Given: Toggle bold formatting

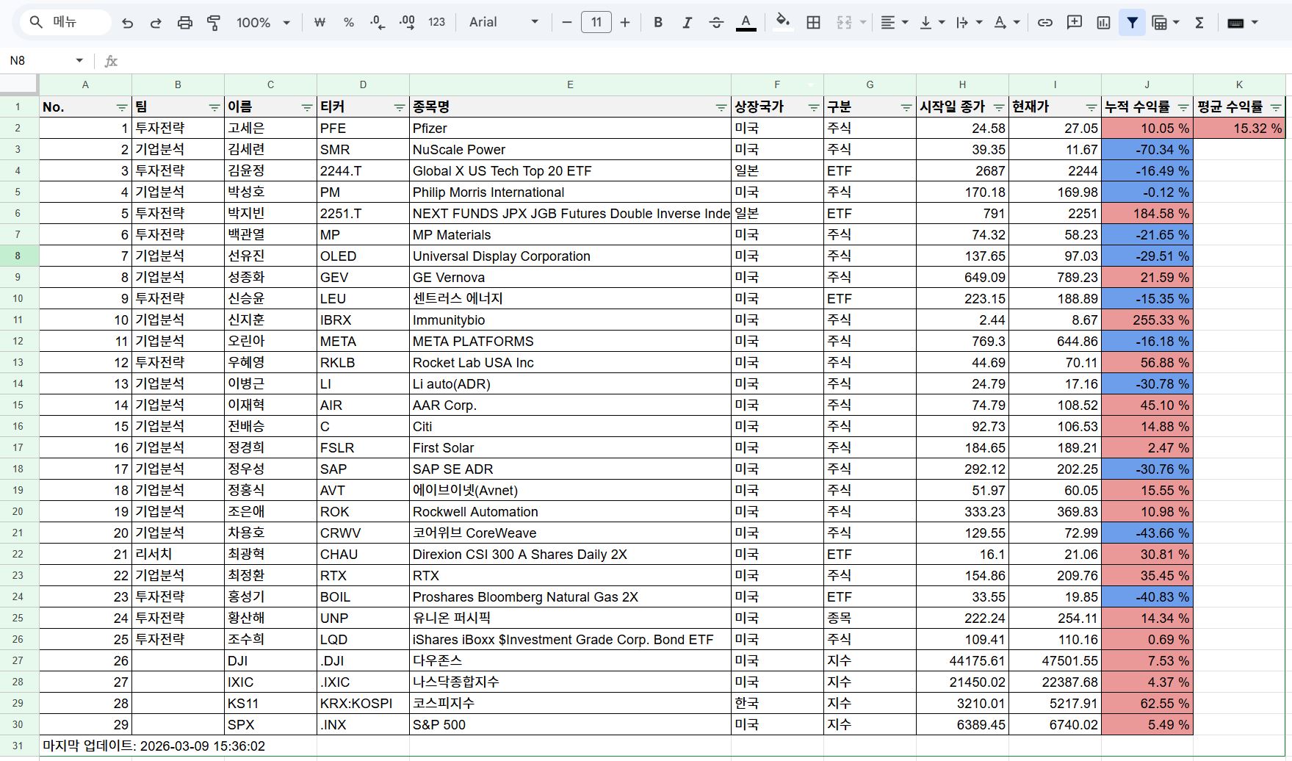Looking at the screenshot, I should (x=658, y=23).
